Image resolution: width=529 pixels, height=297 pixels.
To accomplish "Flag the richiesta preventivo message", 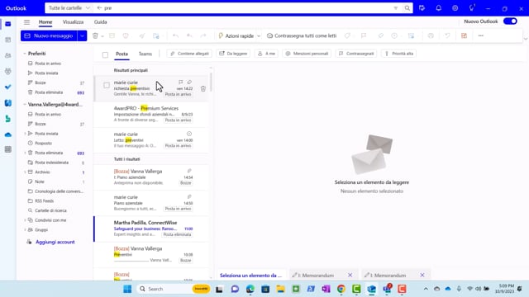I will 180,82.
